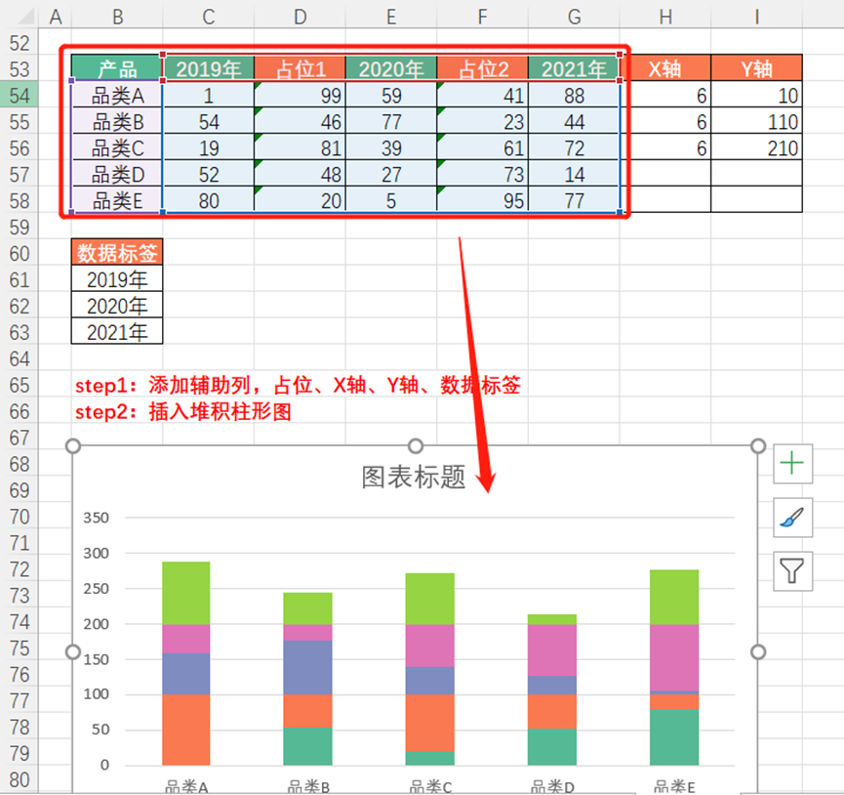This screenshot has height=795, width=844.
Task: Select the 品类A cell in the table
Action: click(x=117, y=96)
